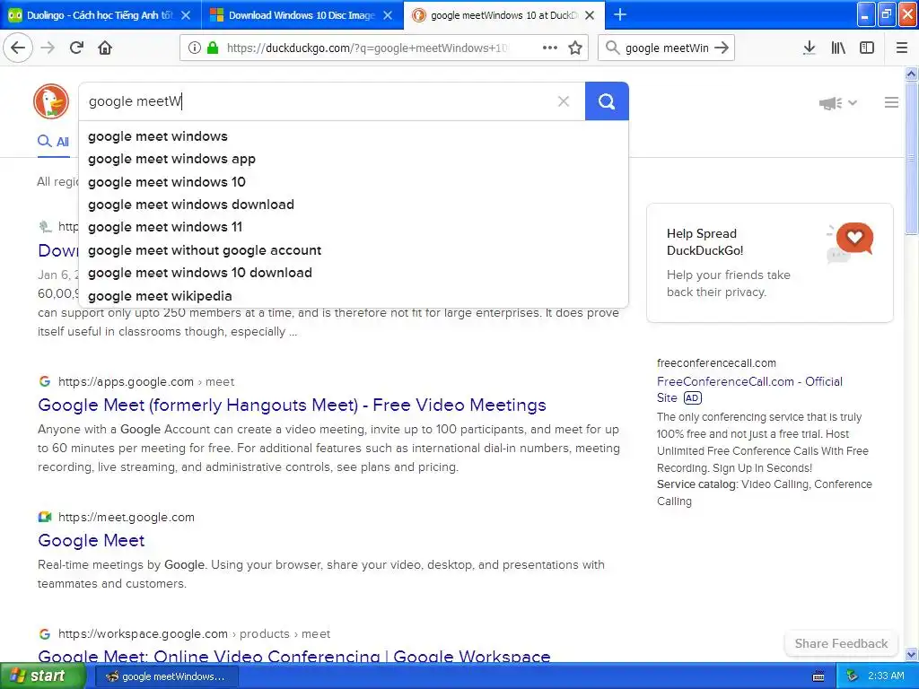919x689 pixels.
Task: Close Download Windows 10 Disc Image tab
Action: click(x=388, y=15)
